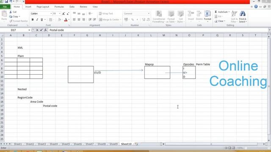The height and width of the screenshot is (152, 271).
Task: Expand Merge & Center dropdown arrow
Action: tap(120, 20)
